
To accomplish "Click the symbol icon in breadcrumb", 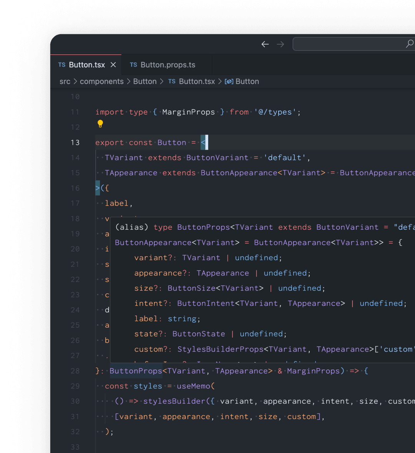I will click(229, 82).
